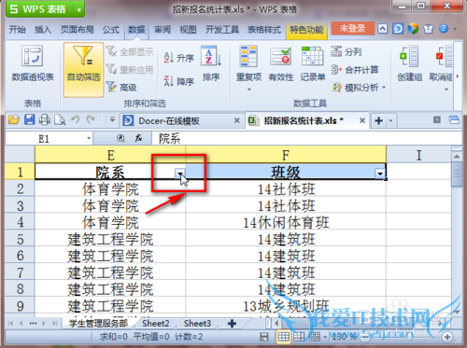Click Ungroup (取消组合) icon
This screenshot has width=467, height=348.
445,56
